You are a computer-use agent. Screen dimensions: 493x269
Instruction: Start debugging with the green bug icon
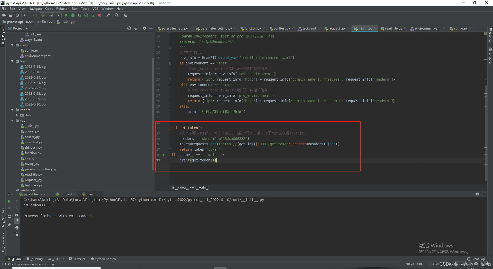[73, 15]
